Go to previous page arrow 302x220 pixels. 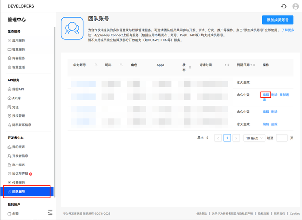coord(218,138)
